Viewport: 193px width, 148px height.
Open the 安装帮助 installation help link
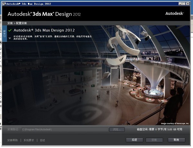pos(13,140)
